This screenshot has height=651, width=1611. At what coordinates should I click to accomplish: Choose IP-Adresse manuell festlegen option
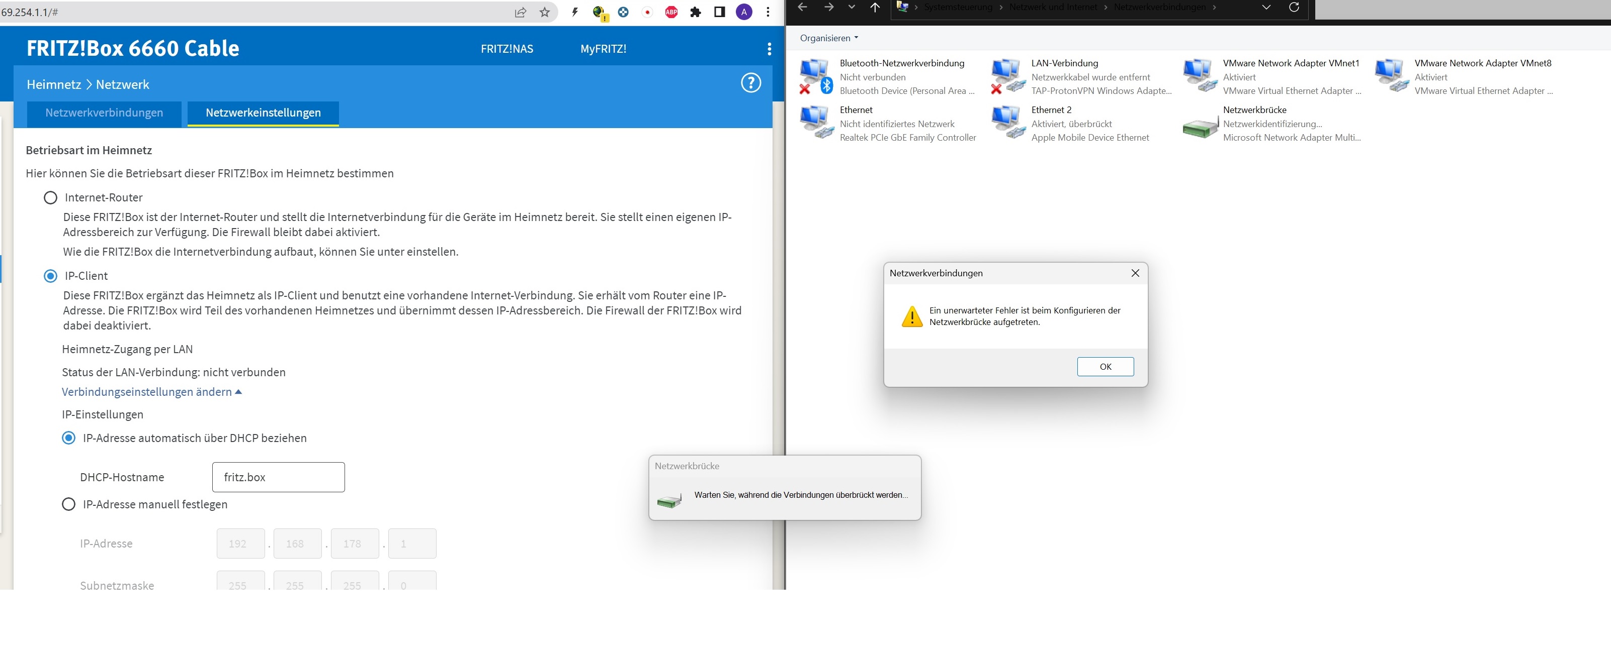69,504
